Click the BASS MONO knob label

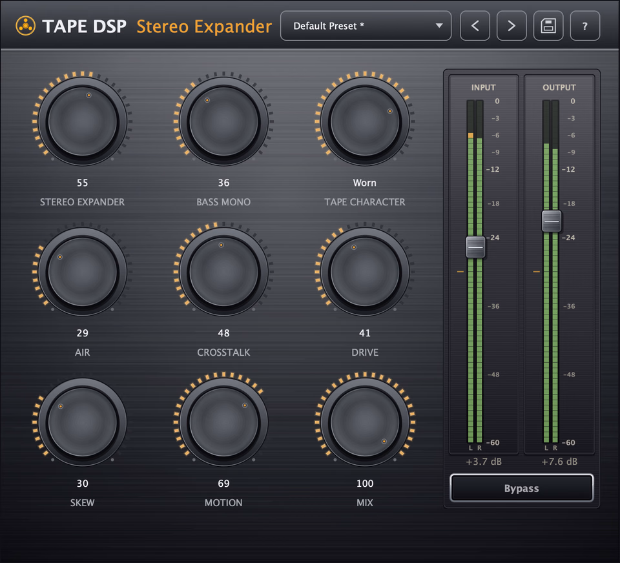(224, 202)
